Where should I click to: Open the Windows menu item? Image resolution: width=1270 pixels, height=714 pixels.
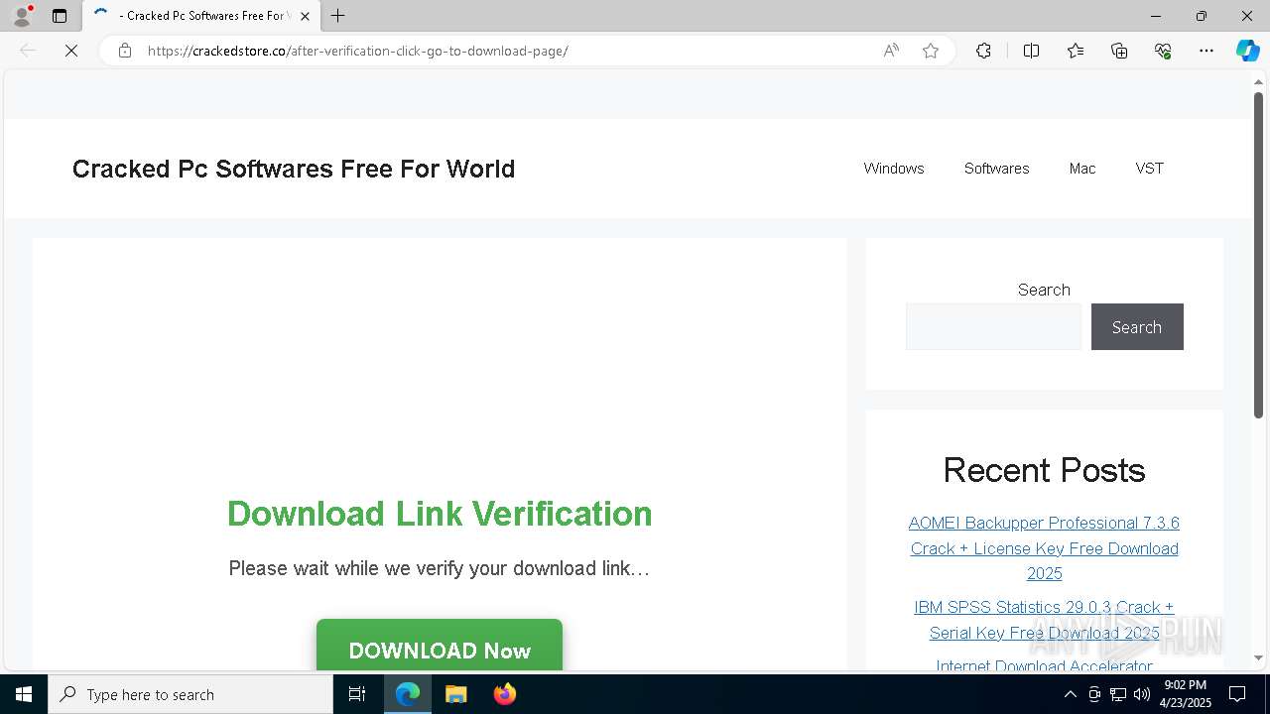pyautogui.click(x=894, y=169)
